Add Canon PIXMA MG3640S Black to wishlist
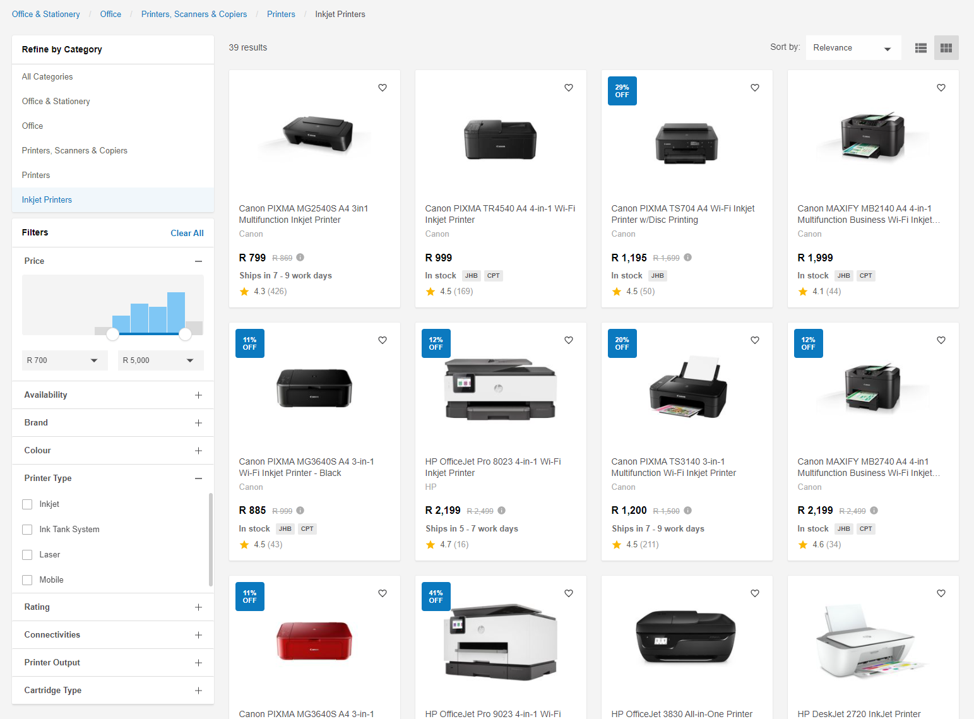The height and width of the screenshot is (719, 974). 383,340
